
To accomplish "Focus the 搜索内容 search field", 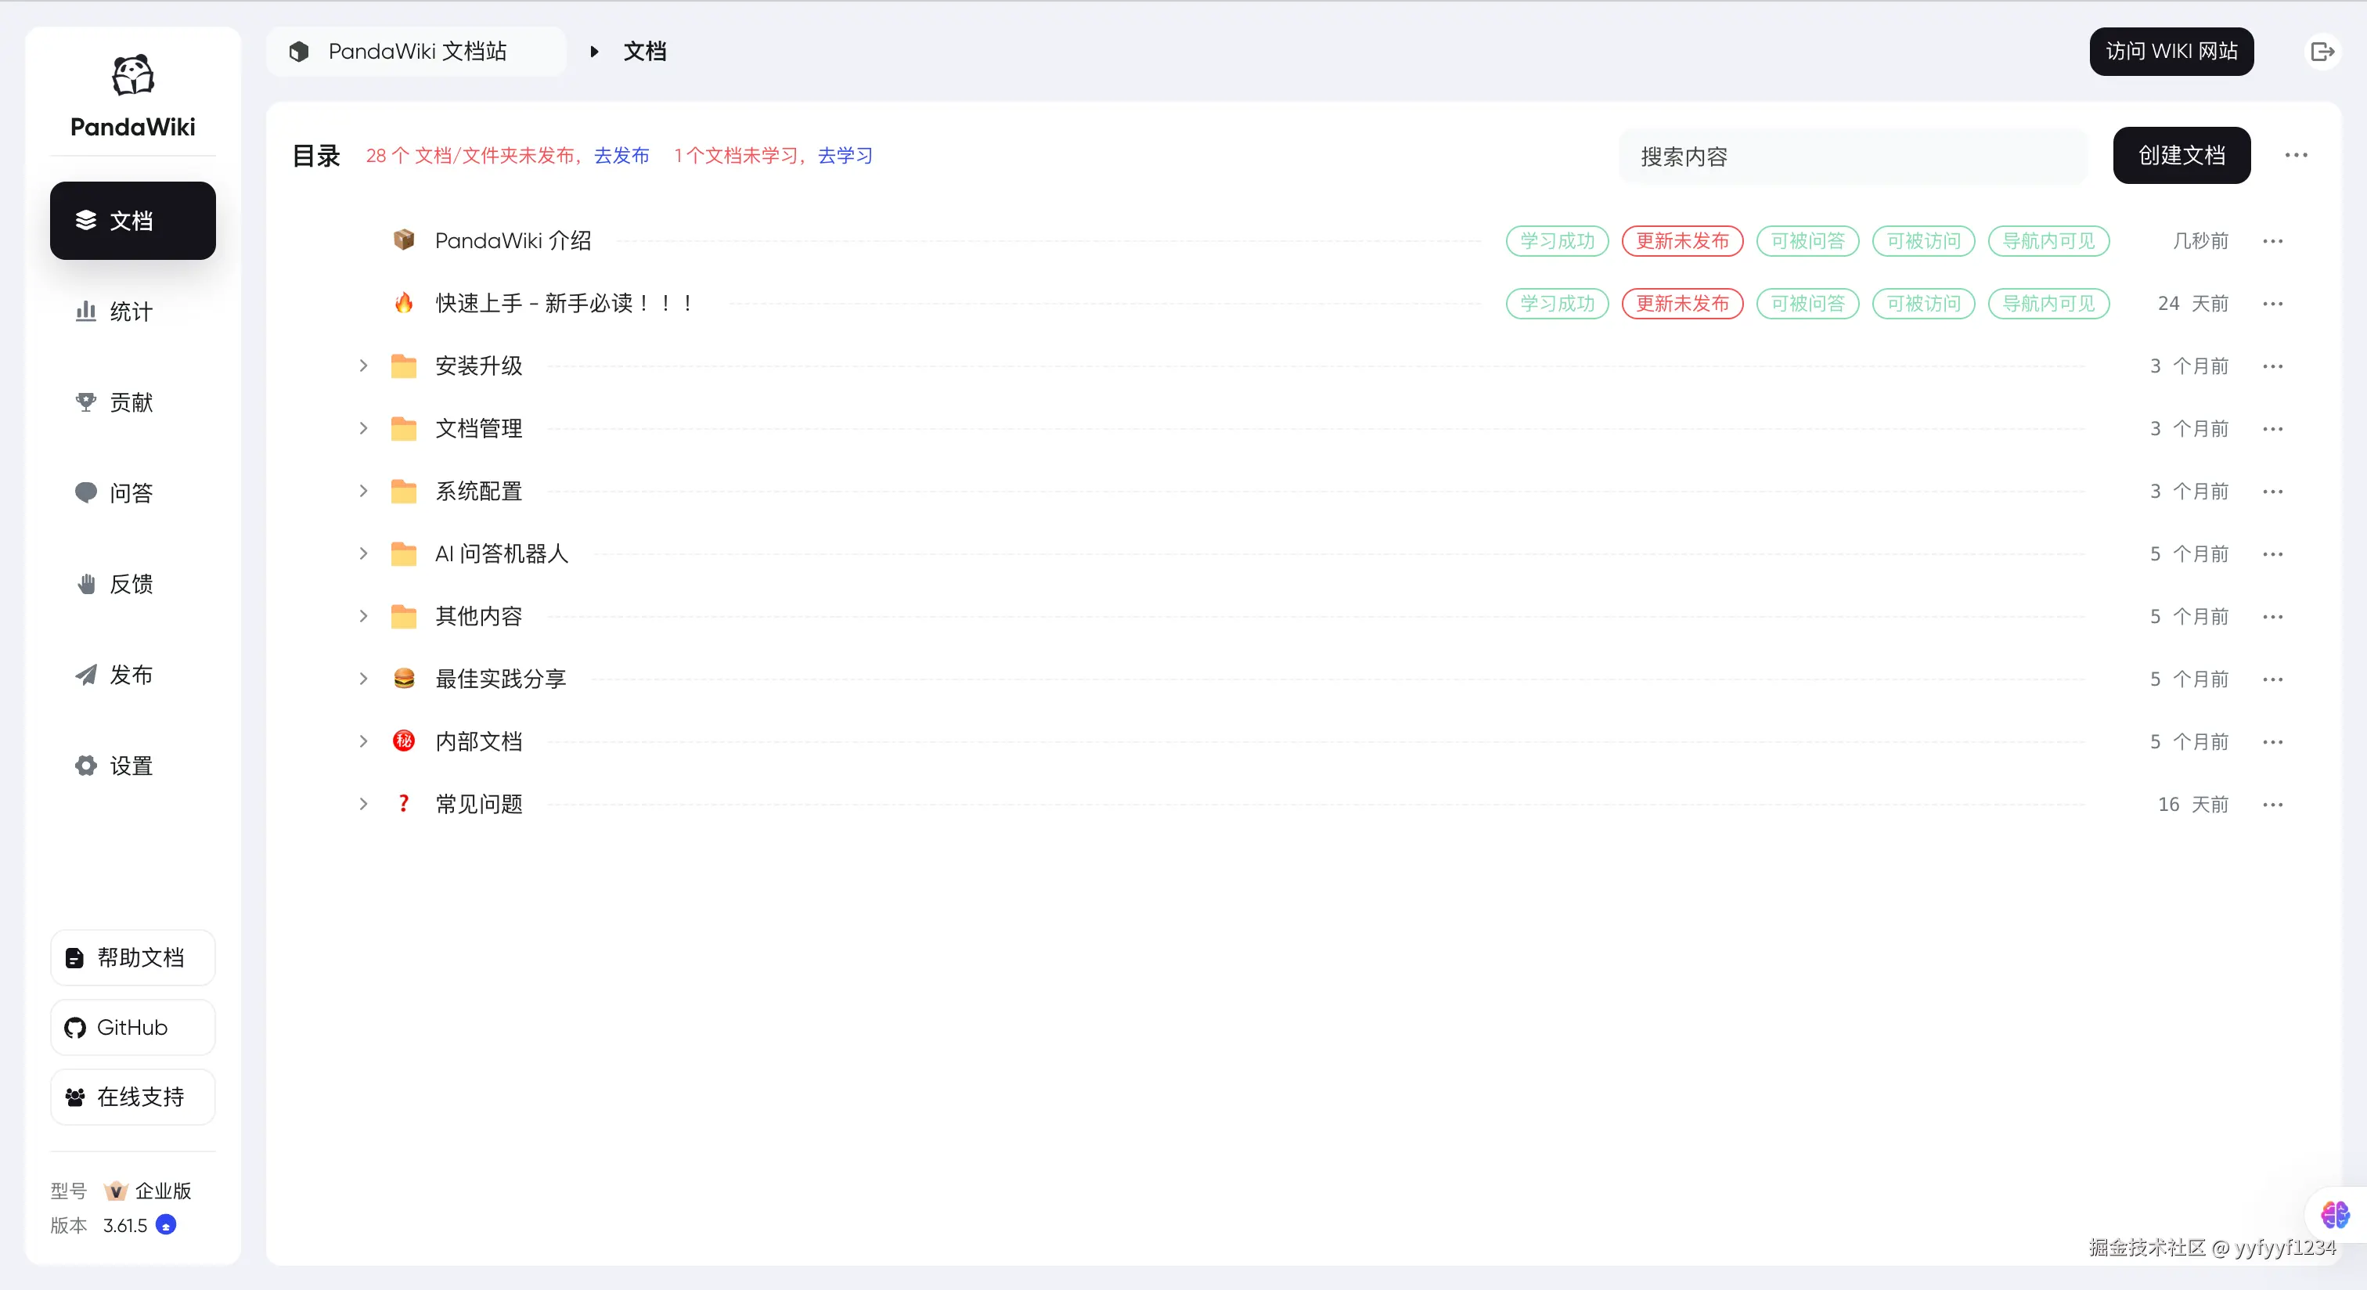I will click(x=1851, y=157).
